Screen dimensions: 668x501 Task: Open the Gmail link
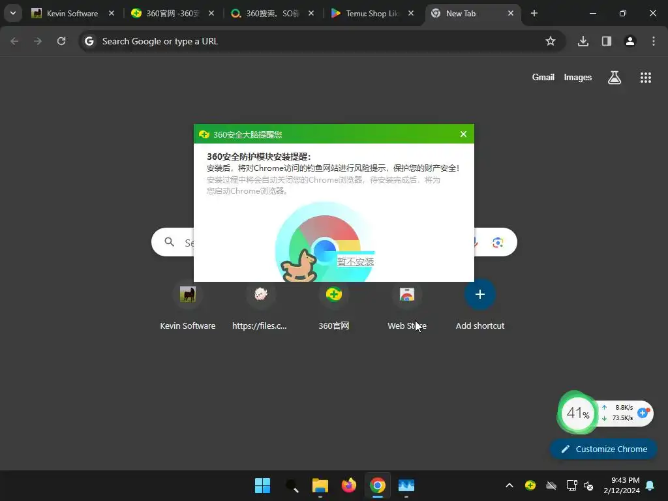pyautogui.click(x=543, y=78)
